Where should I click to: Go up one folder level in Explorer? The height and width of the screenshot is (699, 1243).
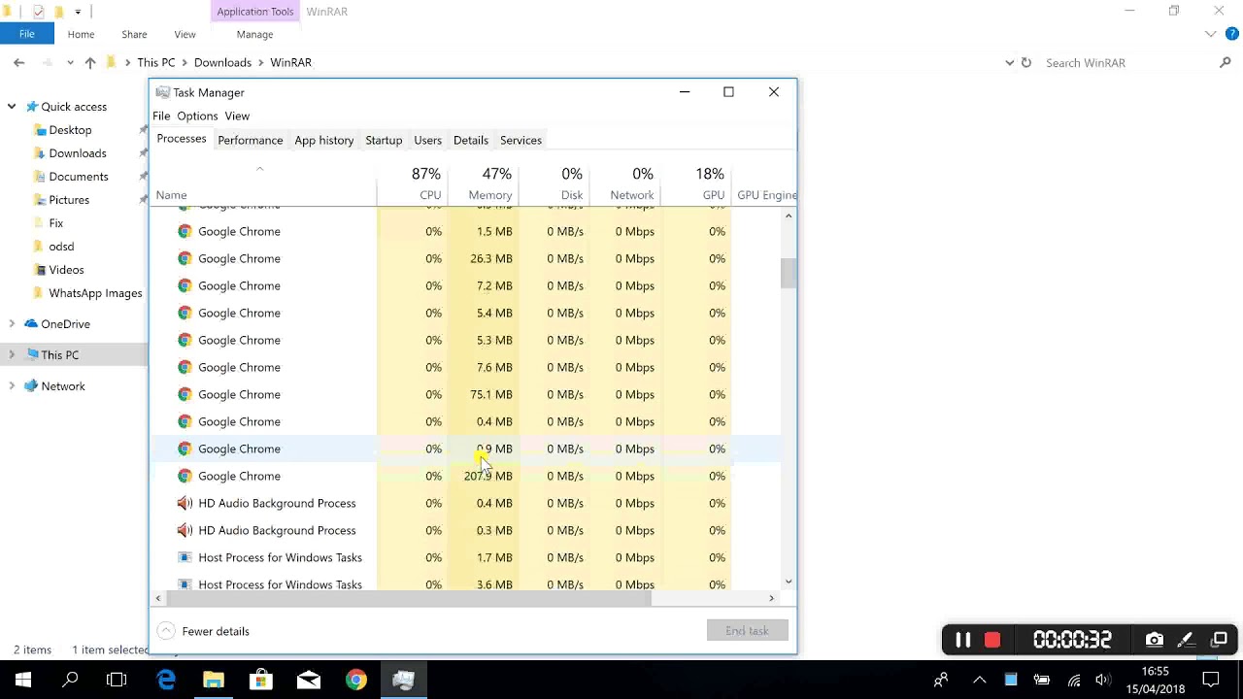pyautogui.click(x=90, y=62)
